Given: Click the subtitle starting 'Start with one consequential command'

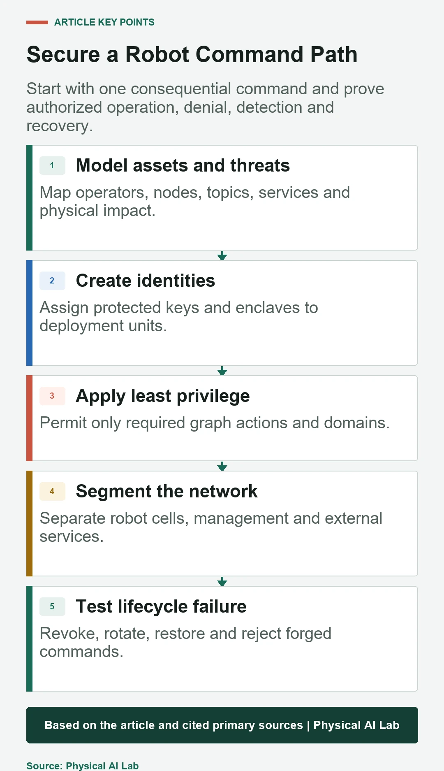Looking at the screenshot, I should pyautogui.click(x=205, y=107).
